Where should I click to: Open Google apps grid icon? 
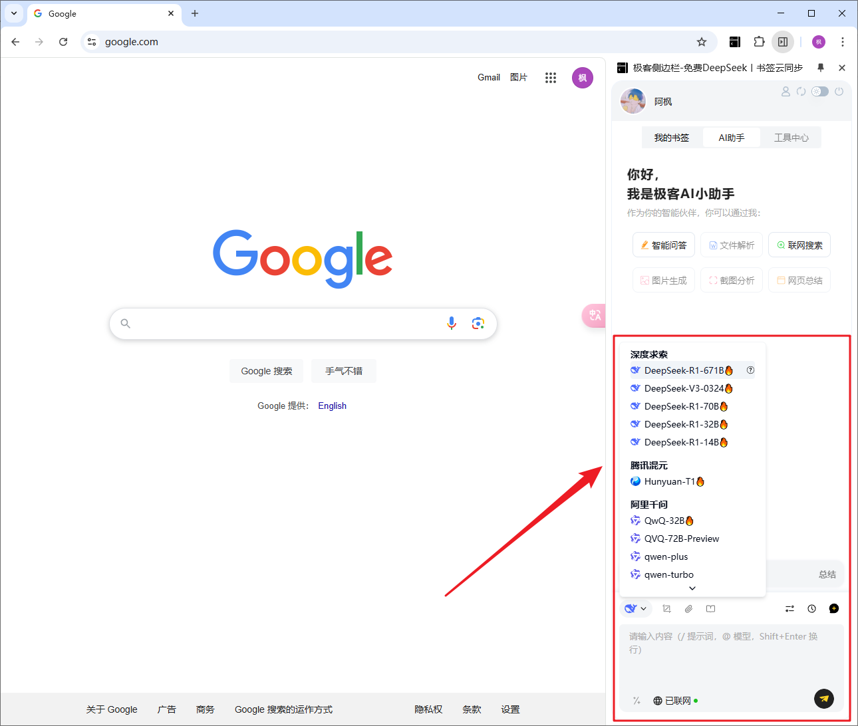(551, 78)
